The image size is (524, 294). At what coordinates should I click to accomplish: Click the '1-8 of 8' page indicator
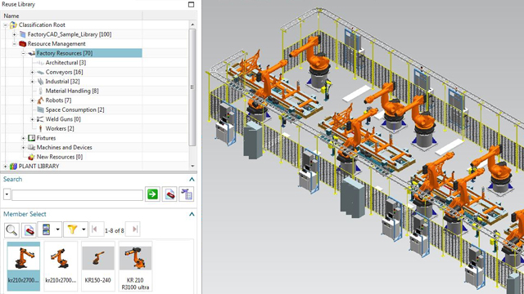point(115,230)
